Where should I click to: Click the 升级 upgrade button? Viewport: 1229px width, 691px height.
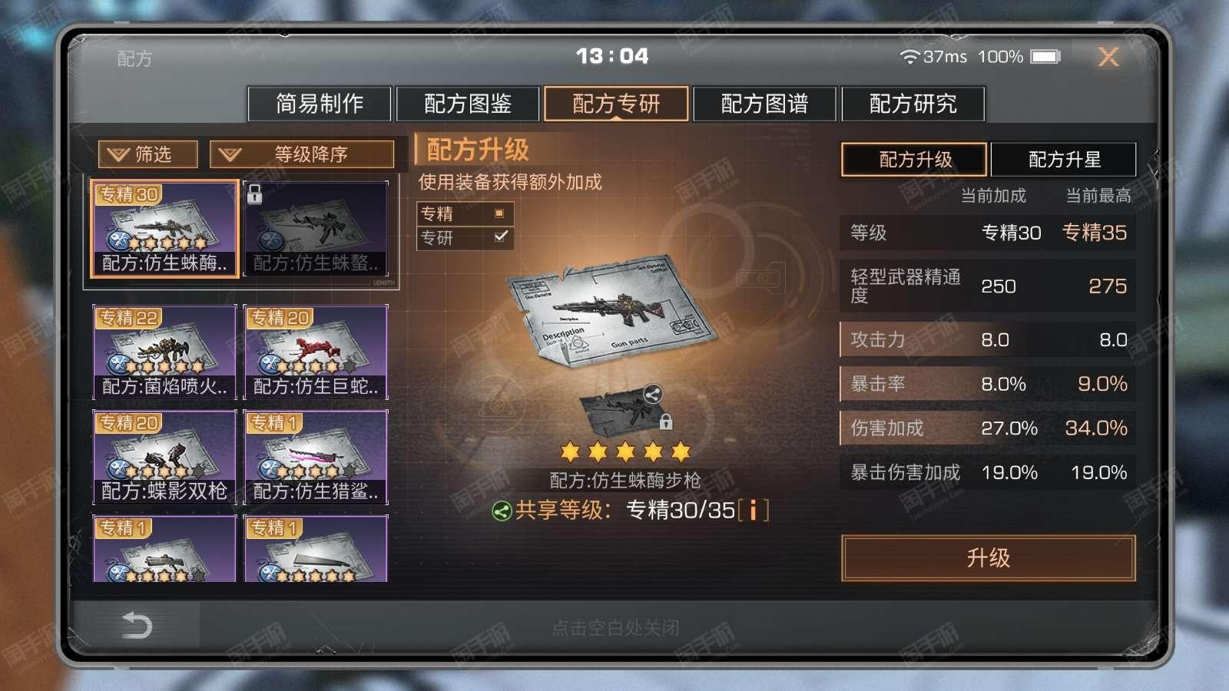pyautogui.click(x=989, y=558)
